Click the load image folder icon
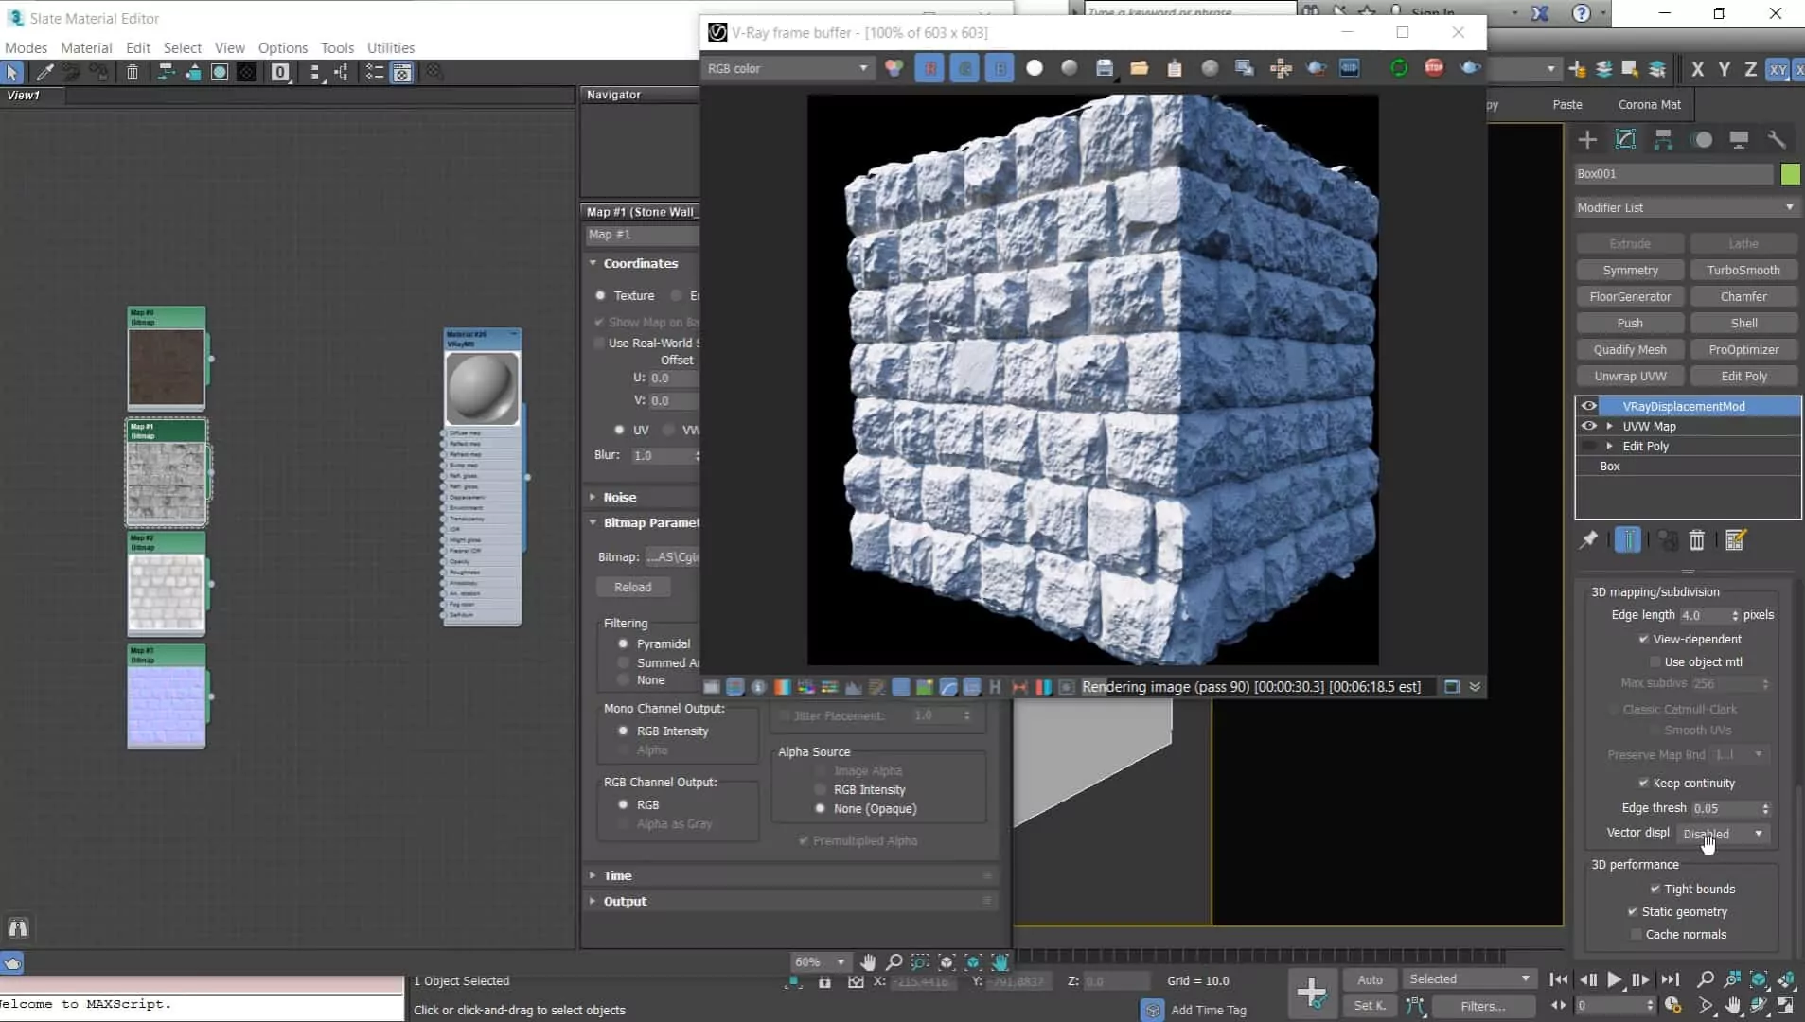The image size is (1805, 1022). [1139, 68]
